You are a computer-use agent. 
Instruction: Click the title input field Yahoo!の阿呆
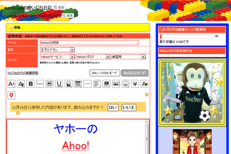click(x=89, y=43)
